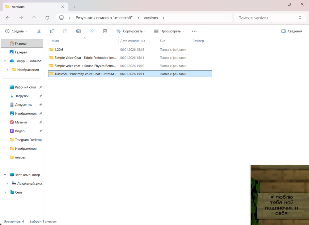Open the Создать dropdown
The width and height of the screenshot is (309, 225).
16,31
